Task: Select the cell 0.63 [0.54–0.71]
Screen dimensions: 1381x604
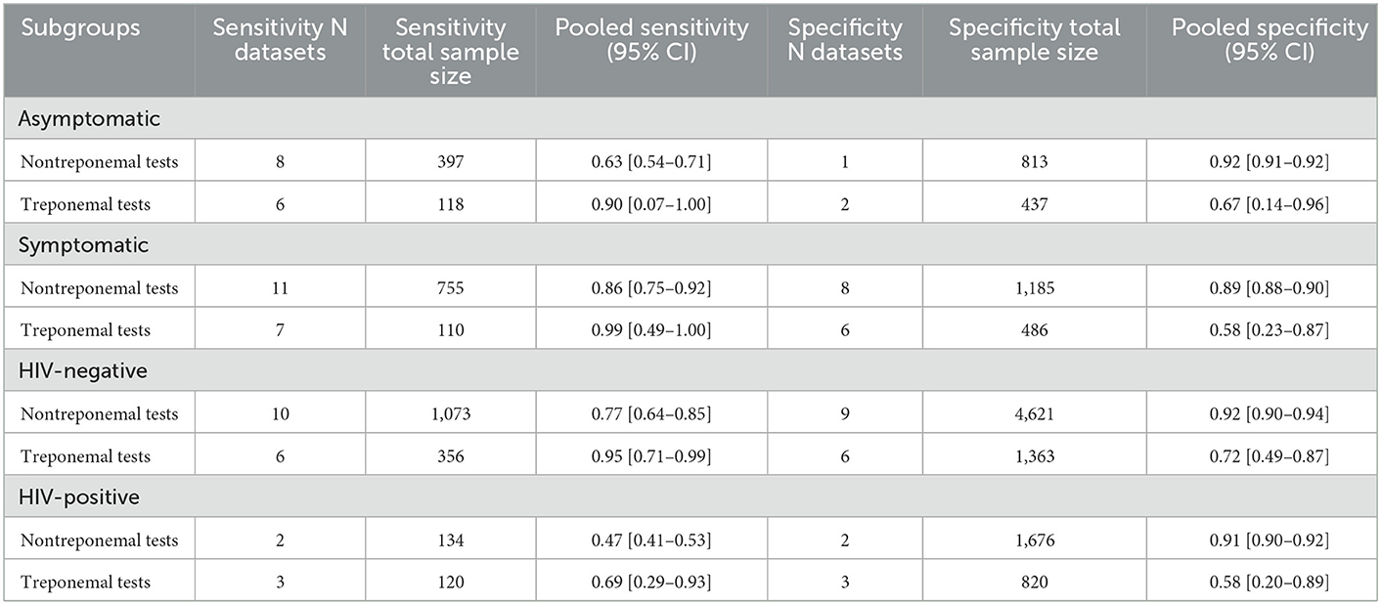Action: tap(651, 161)
